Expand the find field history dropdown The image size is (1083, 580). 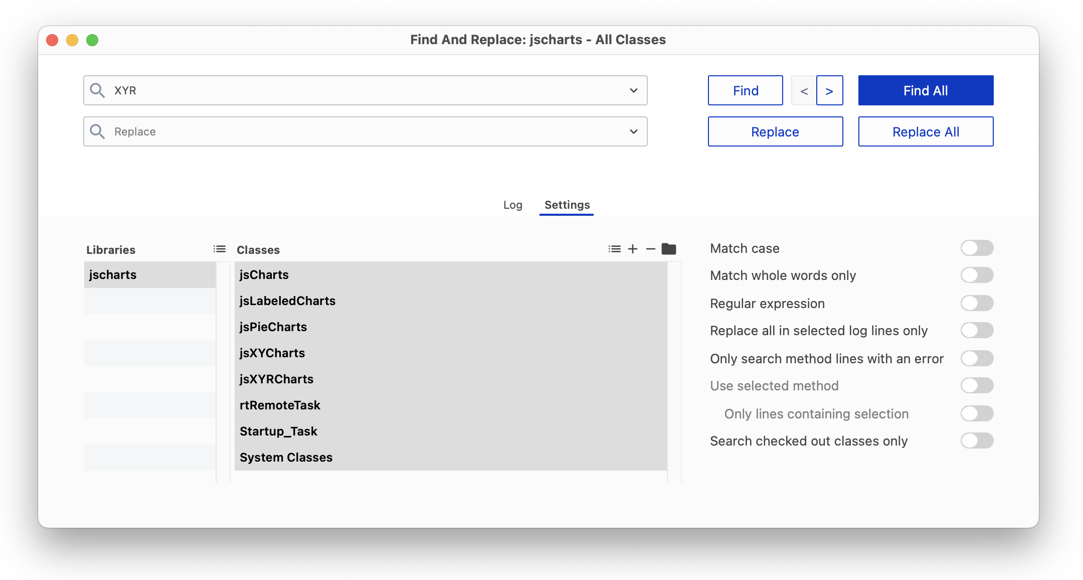coord(634,90)
